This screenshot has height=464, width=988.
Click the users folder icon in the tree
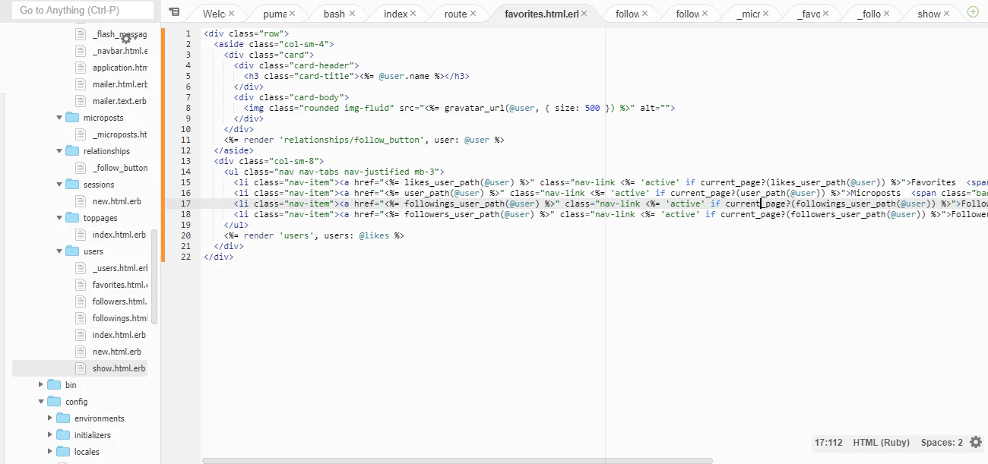click(74, 251)
